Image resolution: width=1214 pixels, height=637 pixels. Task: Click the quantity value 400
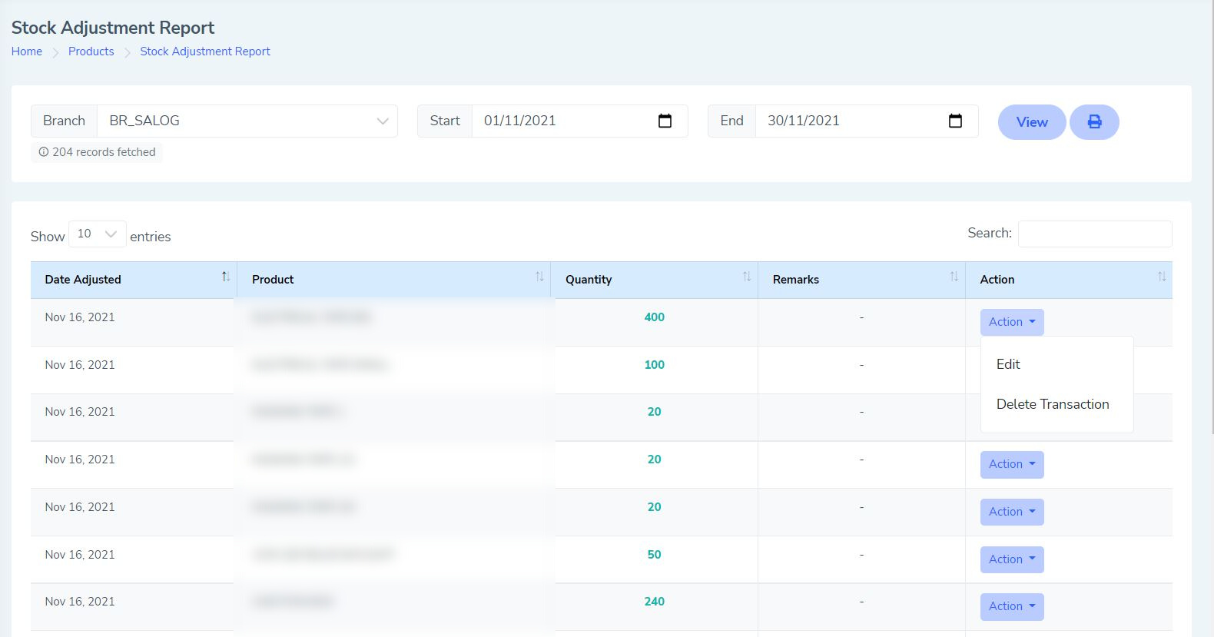pyautogui.click(x=655, y=317)
